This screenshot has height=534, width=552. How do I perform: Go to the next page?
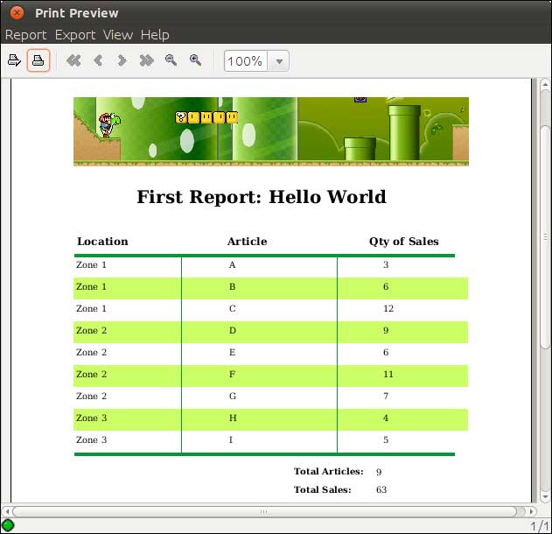(122, 60)
